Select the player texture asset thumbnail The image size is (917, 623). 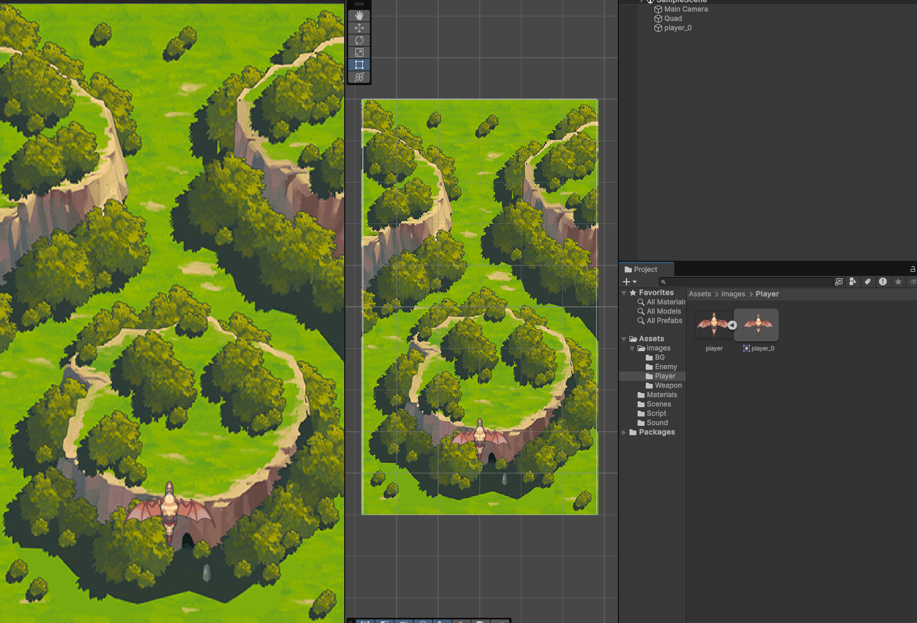[x=713, y=325]
